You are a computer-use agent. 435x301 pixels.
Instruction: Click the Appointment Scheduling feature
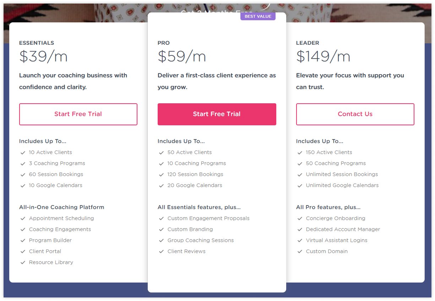click(61, 218)
